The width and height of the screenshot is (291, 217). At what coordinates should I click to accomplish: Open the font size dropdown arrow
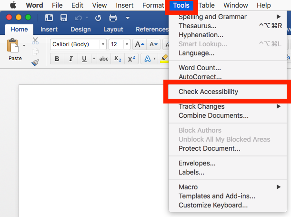(127, 44)
